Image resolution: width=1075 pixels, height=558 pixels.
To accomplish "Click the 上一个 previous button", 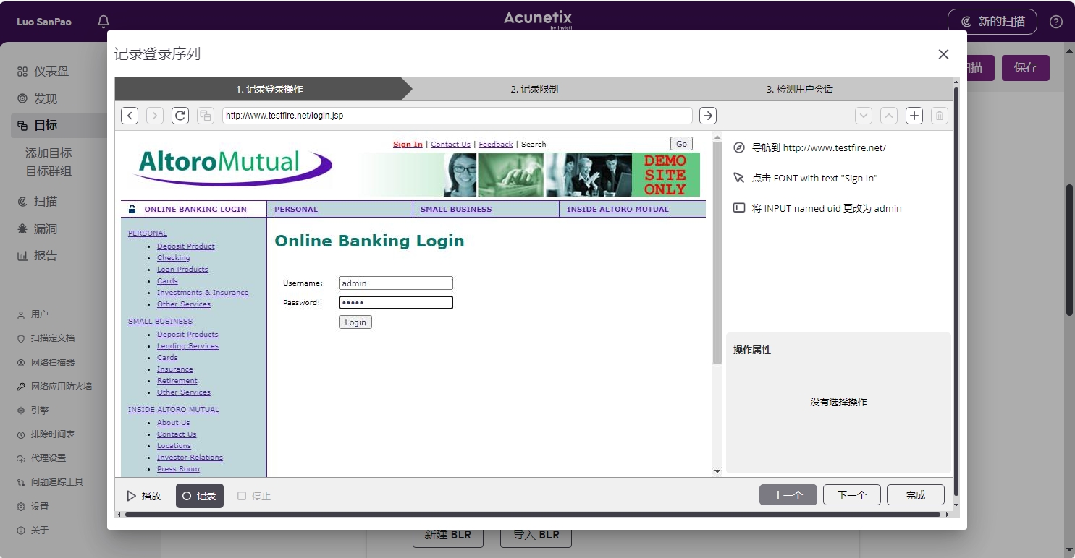I will (788, 495).
